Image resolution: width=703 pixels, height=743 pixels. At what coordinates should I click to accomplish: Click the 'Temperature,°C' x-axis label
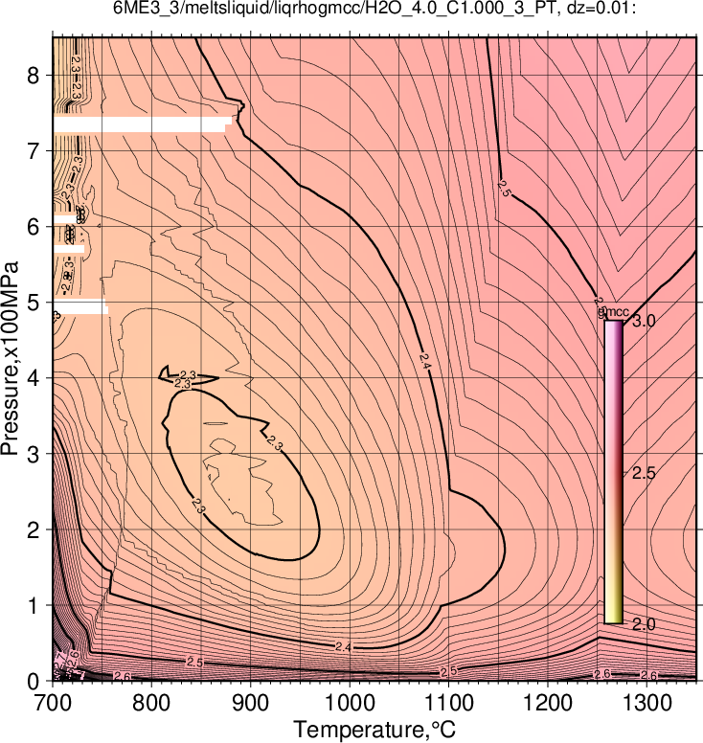pos(374,730)
